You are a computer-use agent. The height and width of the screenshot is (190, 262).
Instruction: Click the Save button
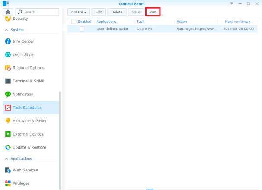pos(136,12)
